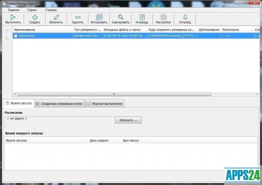
Task: Open the Справка menu
Action: point(51,10)
